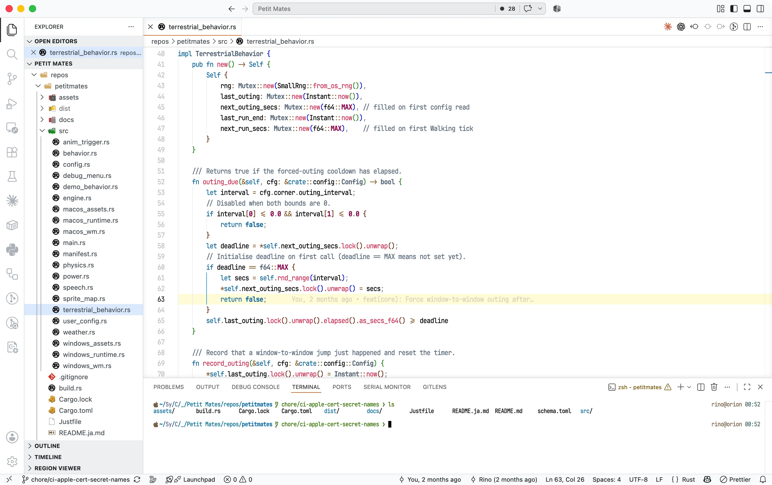The width and height of the screenshot is (772, 485).
Task: Open the Explorer view in activity bar
Action: click(x=12, y=30)
